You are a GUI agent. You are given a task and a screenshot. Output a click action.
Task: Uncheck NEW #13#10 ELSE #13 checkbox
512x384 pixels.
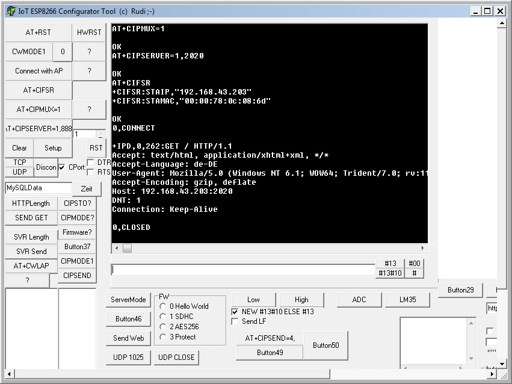(x=235, y=312)
